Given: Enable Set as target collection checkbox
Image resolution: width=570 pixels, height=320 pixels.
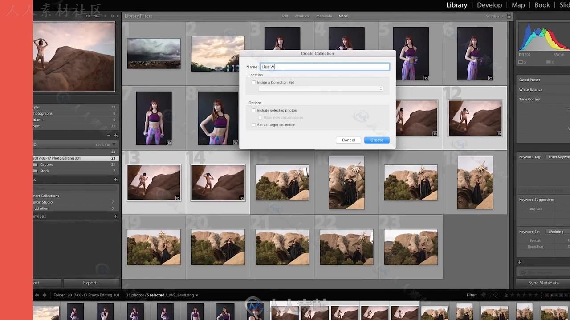Looking at the screenshot, I should [x=254, y=125].
